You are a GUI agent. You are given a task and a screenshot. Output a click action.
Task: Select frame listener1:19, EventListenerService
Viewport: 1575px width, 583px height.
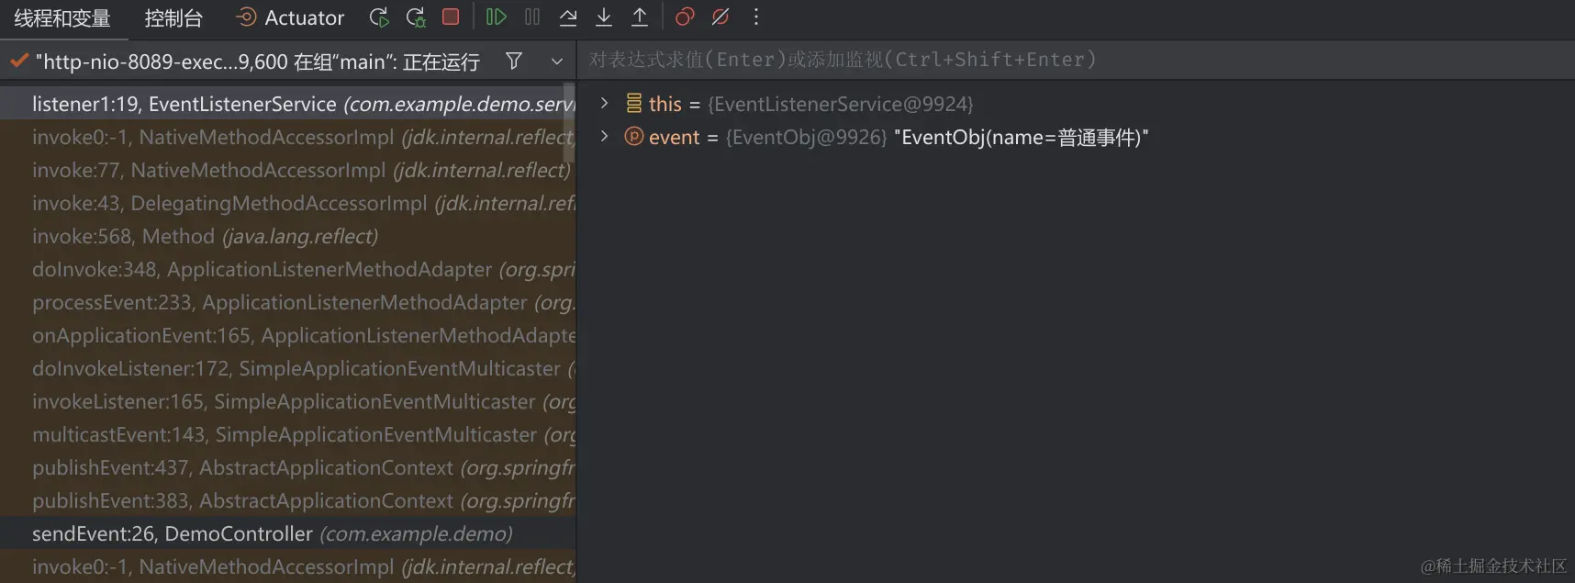[287, 104]
